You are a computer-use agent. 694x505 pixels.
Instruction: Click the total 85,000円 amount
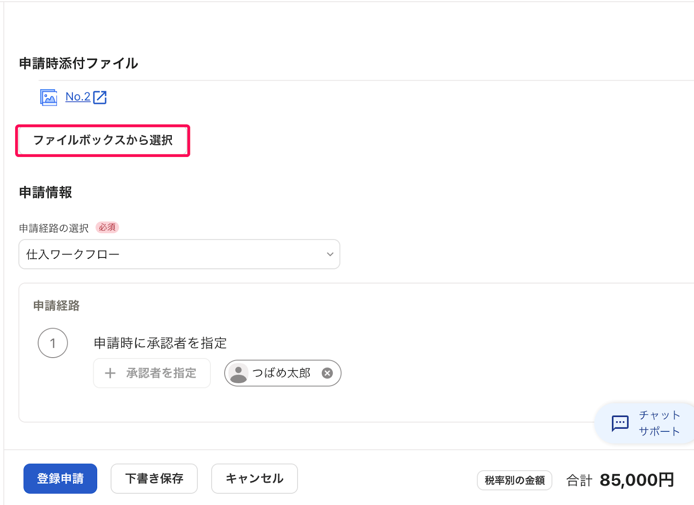[637, 480]
